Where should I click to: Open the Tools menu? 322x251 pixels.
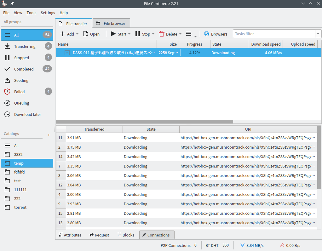32,13
